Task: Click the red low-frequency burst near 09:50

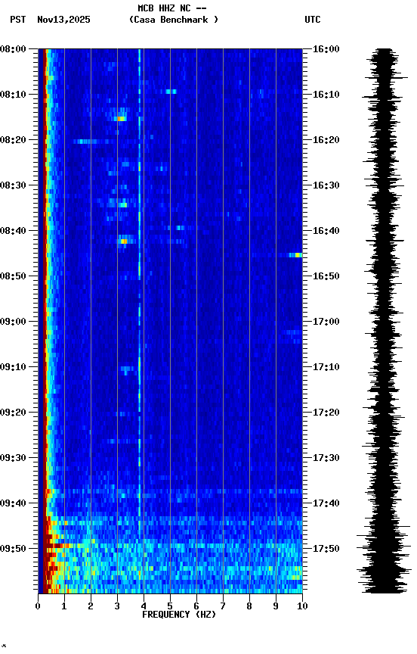Action: coord(55,545)
